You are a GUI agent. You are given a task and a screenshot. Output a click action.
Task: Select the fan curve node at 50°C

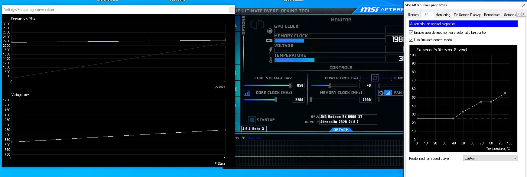coord(463,112)
